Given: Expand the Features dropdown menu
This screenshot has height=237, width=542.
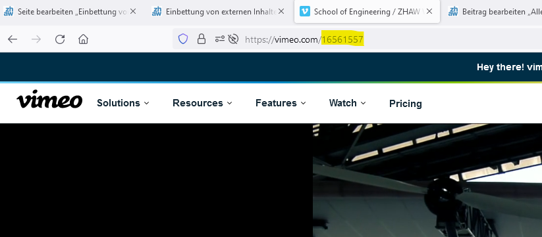Looking at the screenshot, I should (281, 103).
